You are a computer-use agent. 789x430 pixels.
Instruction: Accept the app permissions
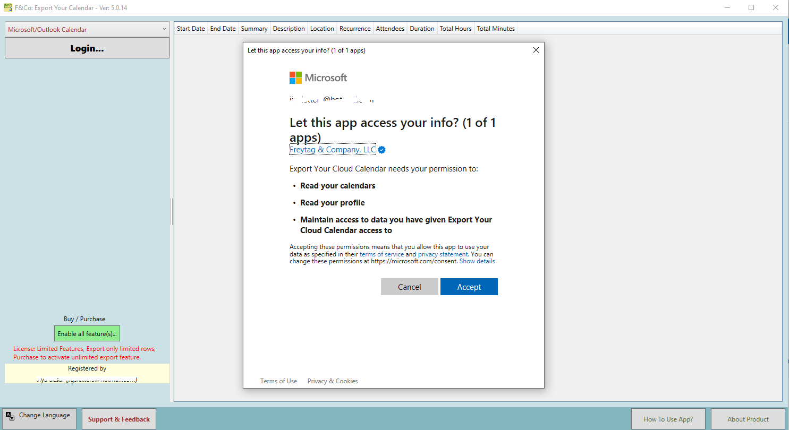(x=469, y=287)
